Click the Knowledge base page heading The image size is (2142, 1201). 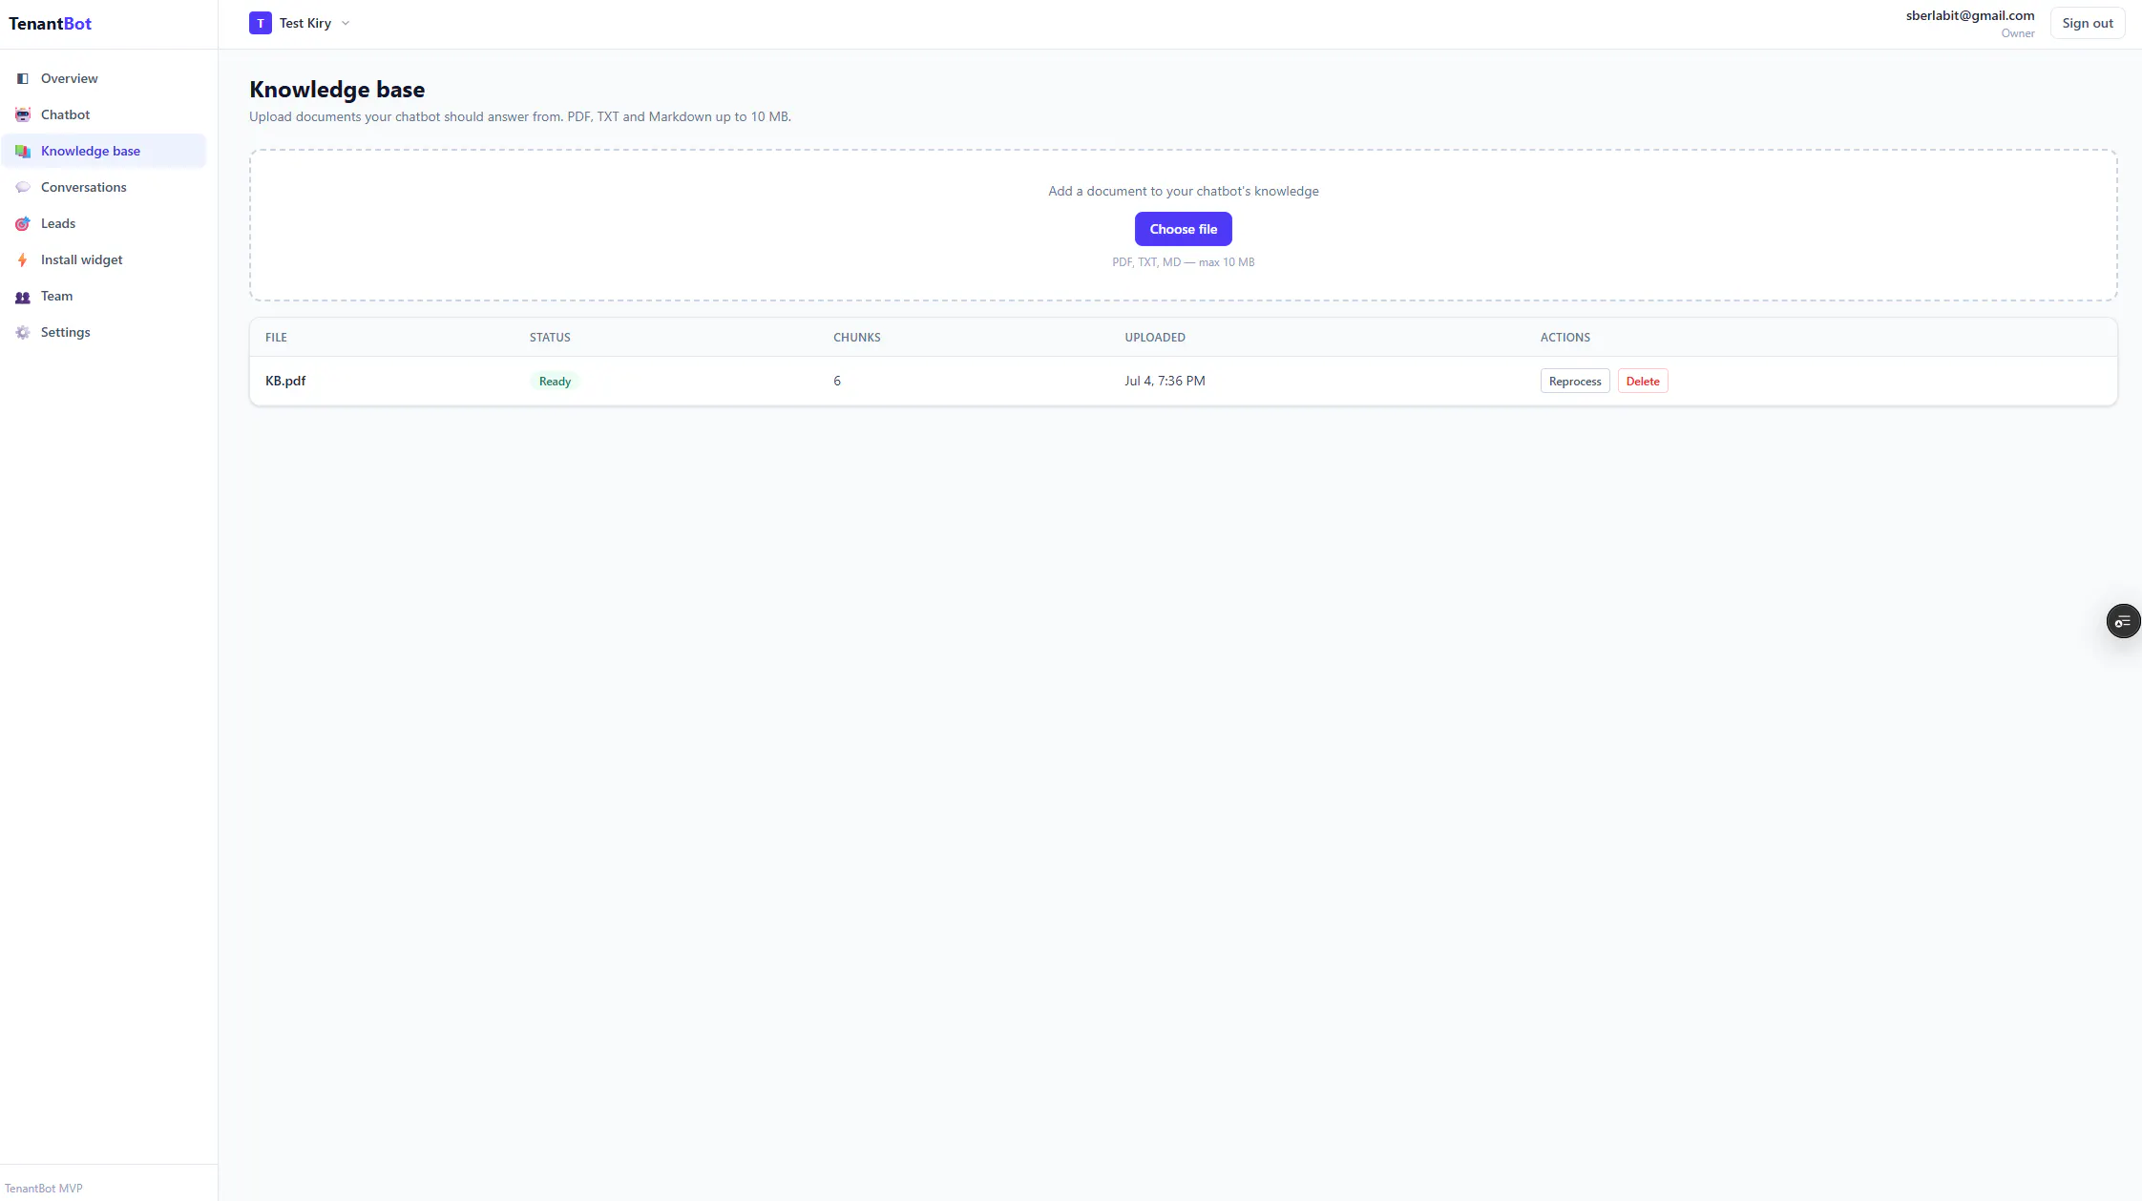[x=337, y=90]
